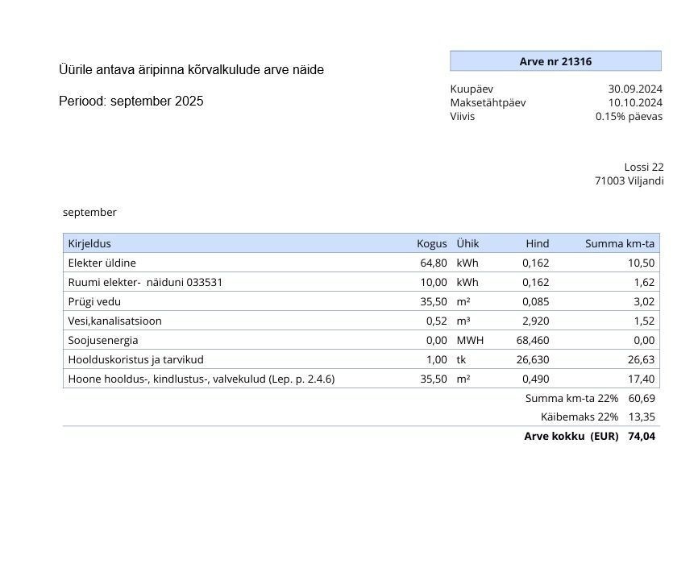The height and width of the screenshot is (572, 698).
Task: Select the subtotal amount '60,69'
Action: tap(642, 398)
